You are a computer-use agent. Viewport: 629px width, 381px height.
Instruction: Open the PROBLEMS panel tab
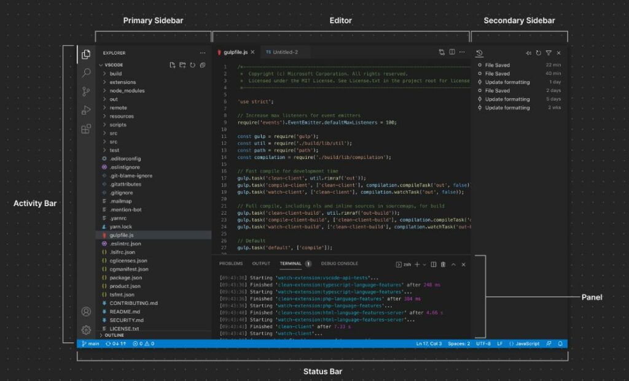click(x=231, y=264)
